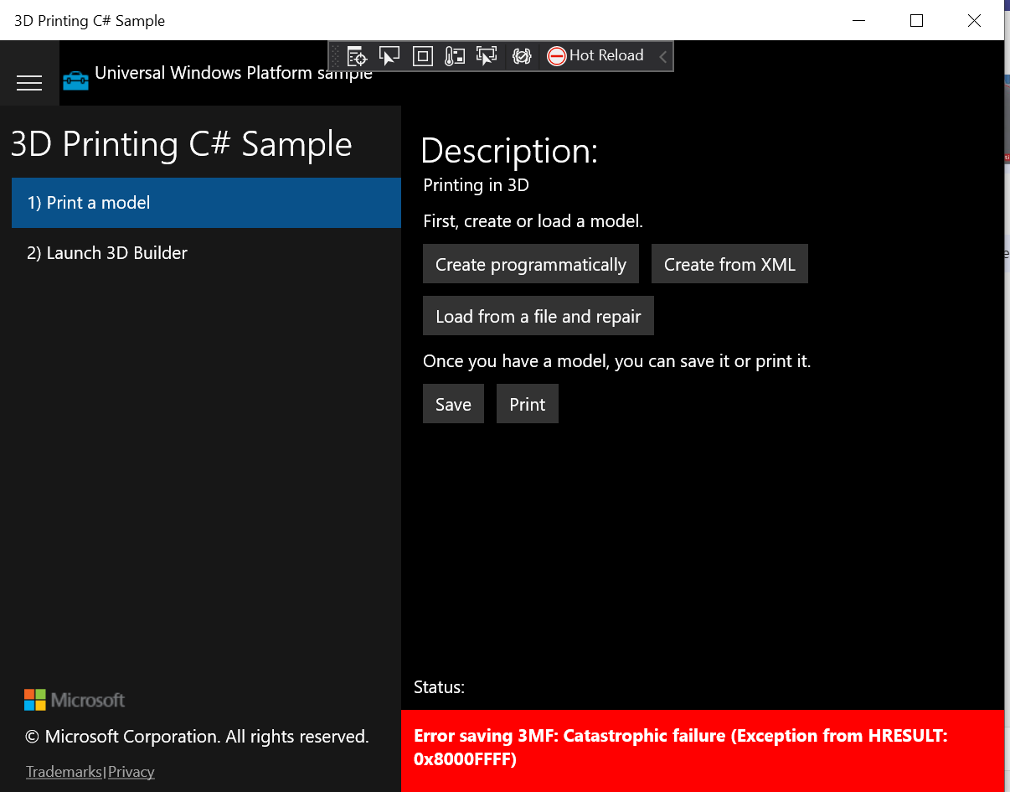This screenshot has height=792, width=1010.
Task: Open the hamburger navigation menu
Action: [29, 83]
